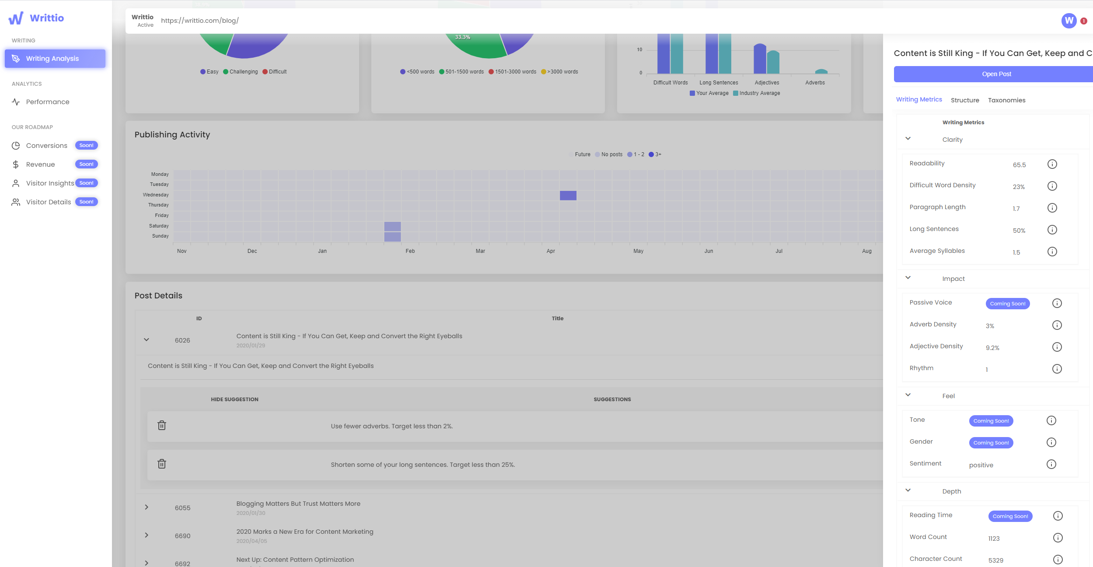Toggle the Your Average legend item
The image size is (1093, 567).
[709, 93]
